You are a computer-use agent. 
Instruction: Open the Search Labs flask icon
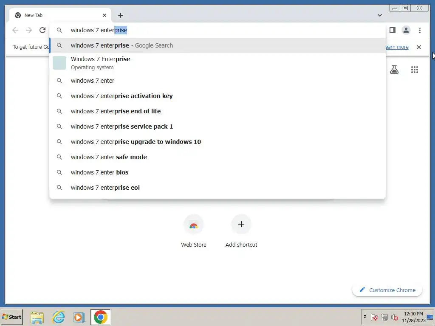[394, 70]
